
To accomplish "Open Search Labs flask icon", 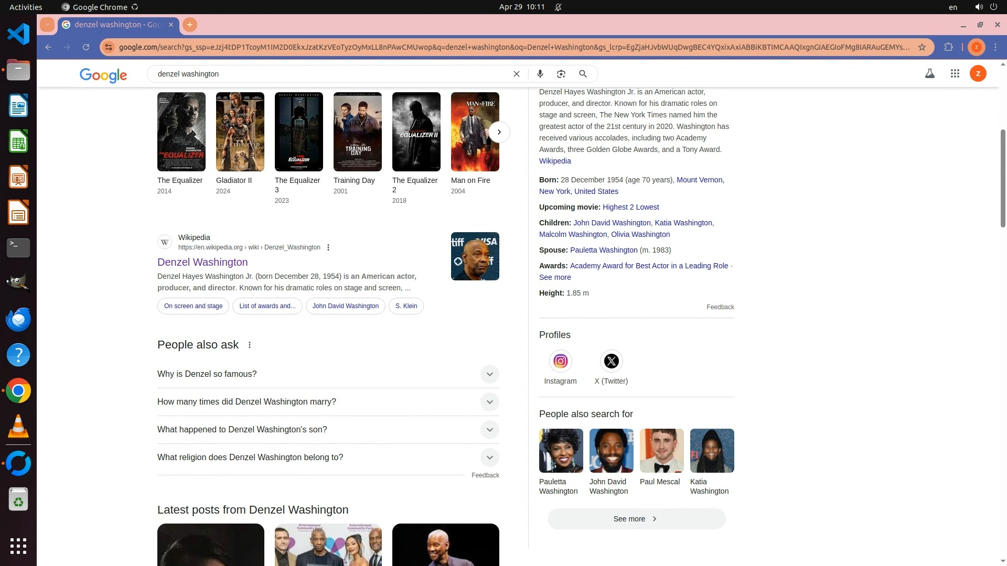I will click(929, 74).
